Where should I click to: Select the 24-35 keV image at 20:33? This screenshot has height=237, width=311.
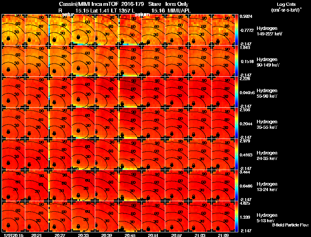tap(83, 154)
